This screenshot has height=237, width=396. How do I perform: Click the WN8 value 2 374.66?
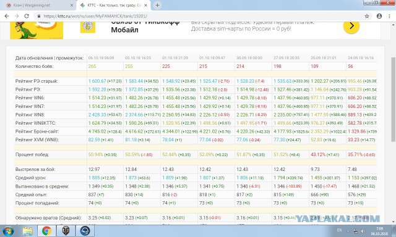(x=134, y=115)
